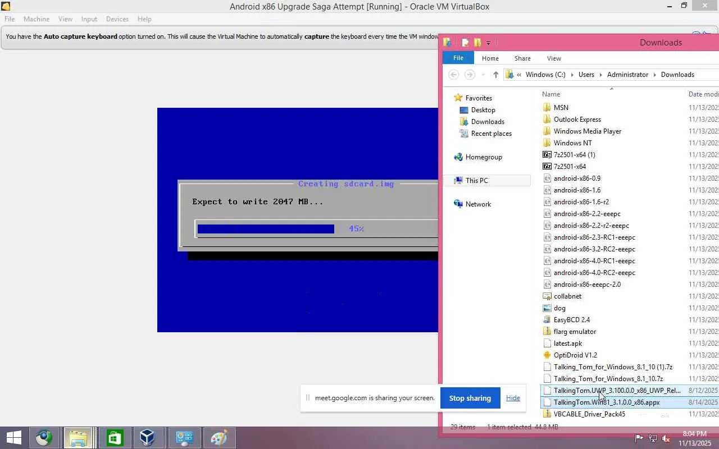
Task: Select the Windows Media Player folder
Action: pyautogui.click(x=588, y=131)
